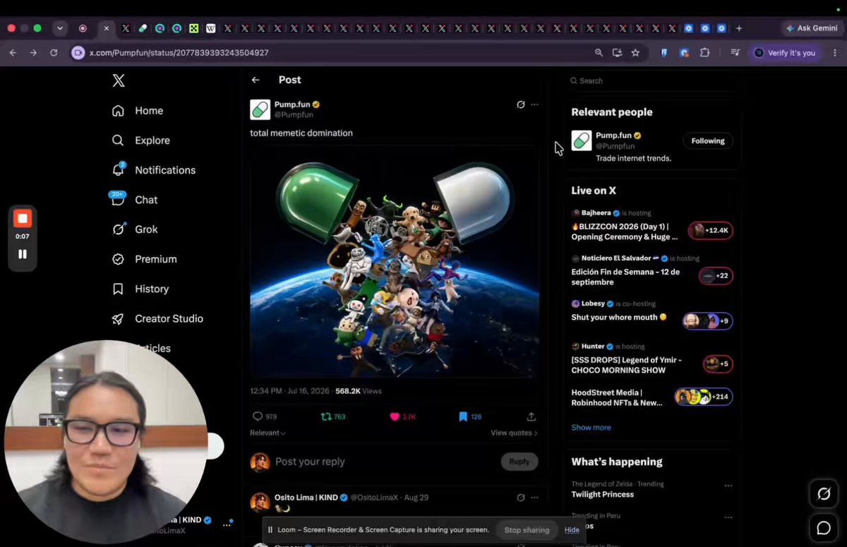Select Premium in the sidebar
847x547 pixels.
[144, 259]
